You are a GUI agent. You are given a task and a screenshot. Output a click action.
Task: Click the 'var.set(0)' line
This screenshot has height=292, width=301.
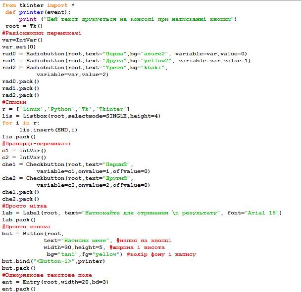19,47
